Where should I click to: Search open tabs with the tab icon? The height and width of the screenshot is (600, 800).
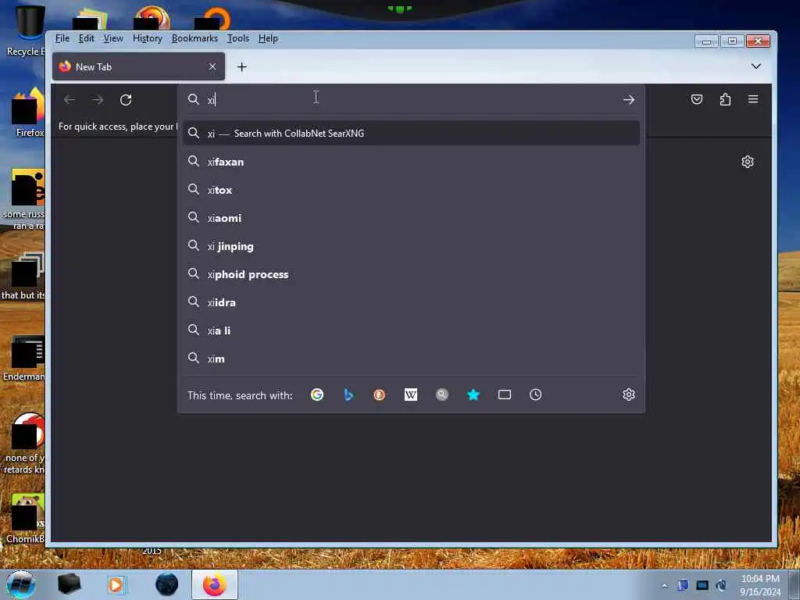(x=505, y=395)
